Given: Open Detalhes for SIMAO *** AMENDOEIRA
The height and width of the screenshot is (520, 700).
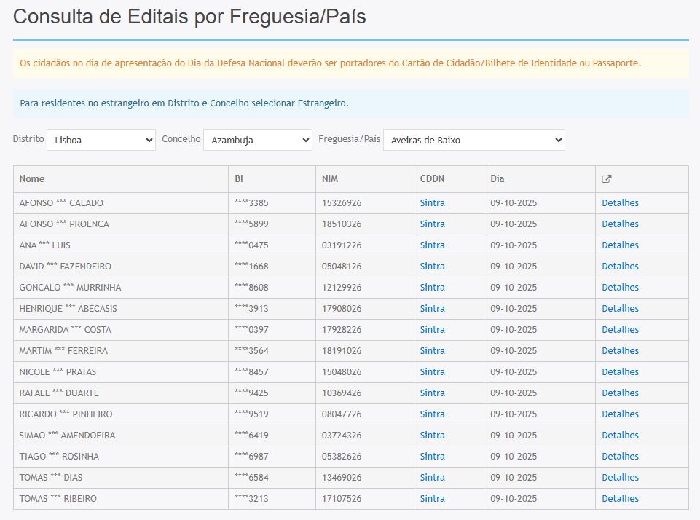Looking at the screenshot, I should click(x=620, y=436).
